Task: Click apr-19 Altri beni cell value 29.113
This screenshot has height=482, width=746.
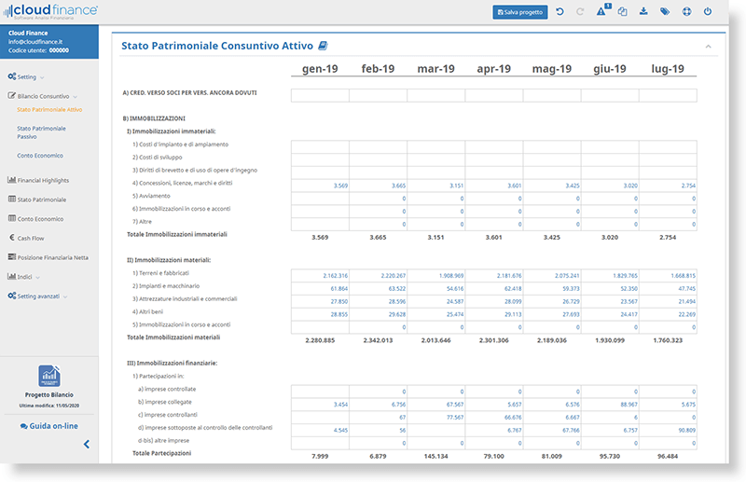Action: (494, 314)
